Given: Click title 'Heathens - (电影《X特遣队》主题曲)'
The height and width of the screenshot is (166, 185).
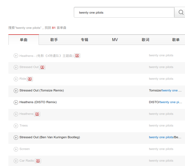Looking at the screenshot, I should [46, 56].
